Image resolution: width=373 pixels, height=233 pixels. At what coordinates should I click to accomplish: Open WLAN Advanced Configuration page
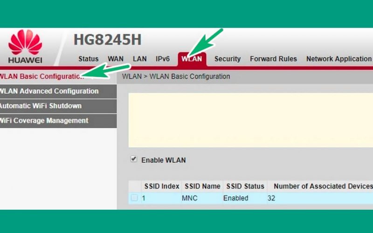point(58,91)
